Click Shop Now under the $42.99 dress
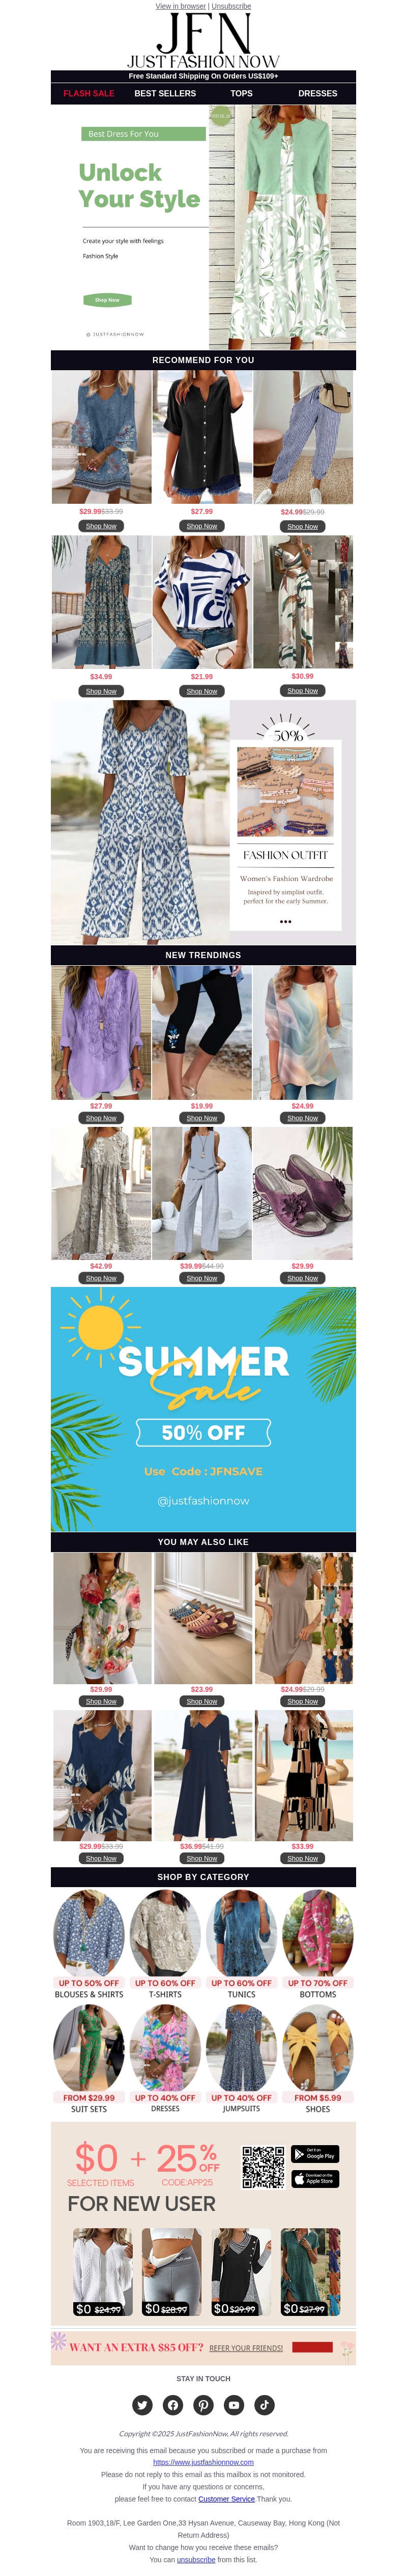This screenshot has height=2576, width=407. click(x=101, y=1278)
